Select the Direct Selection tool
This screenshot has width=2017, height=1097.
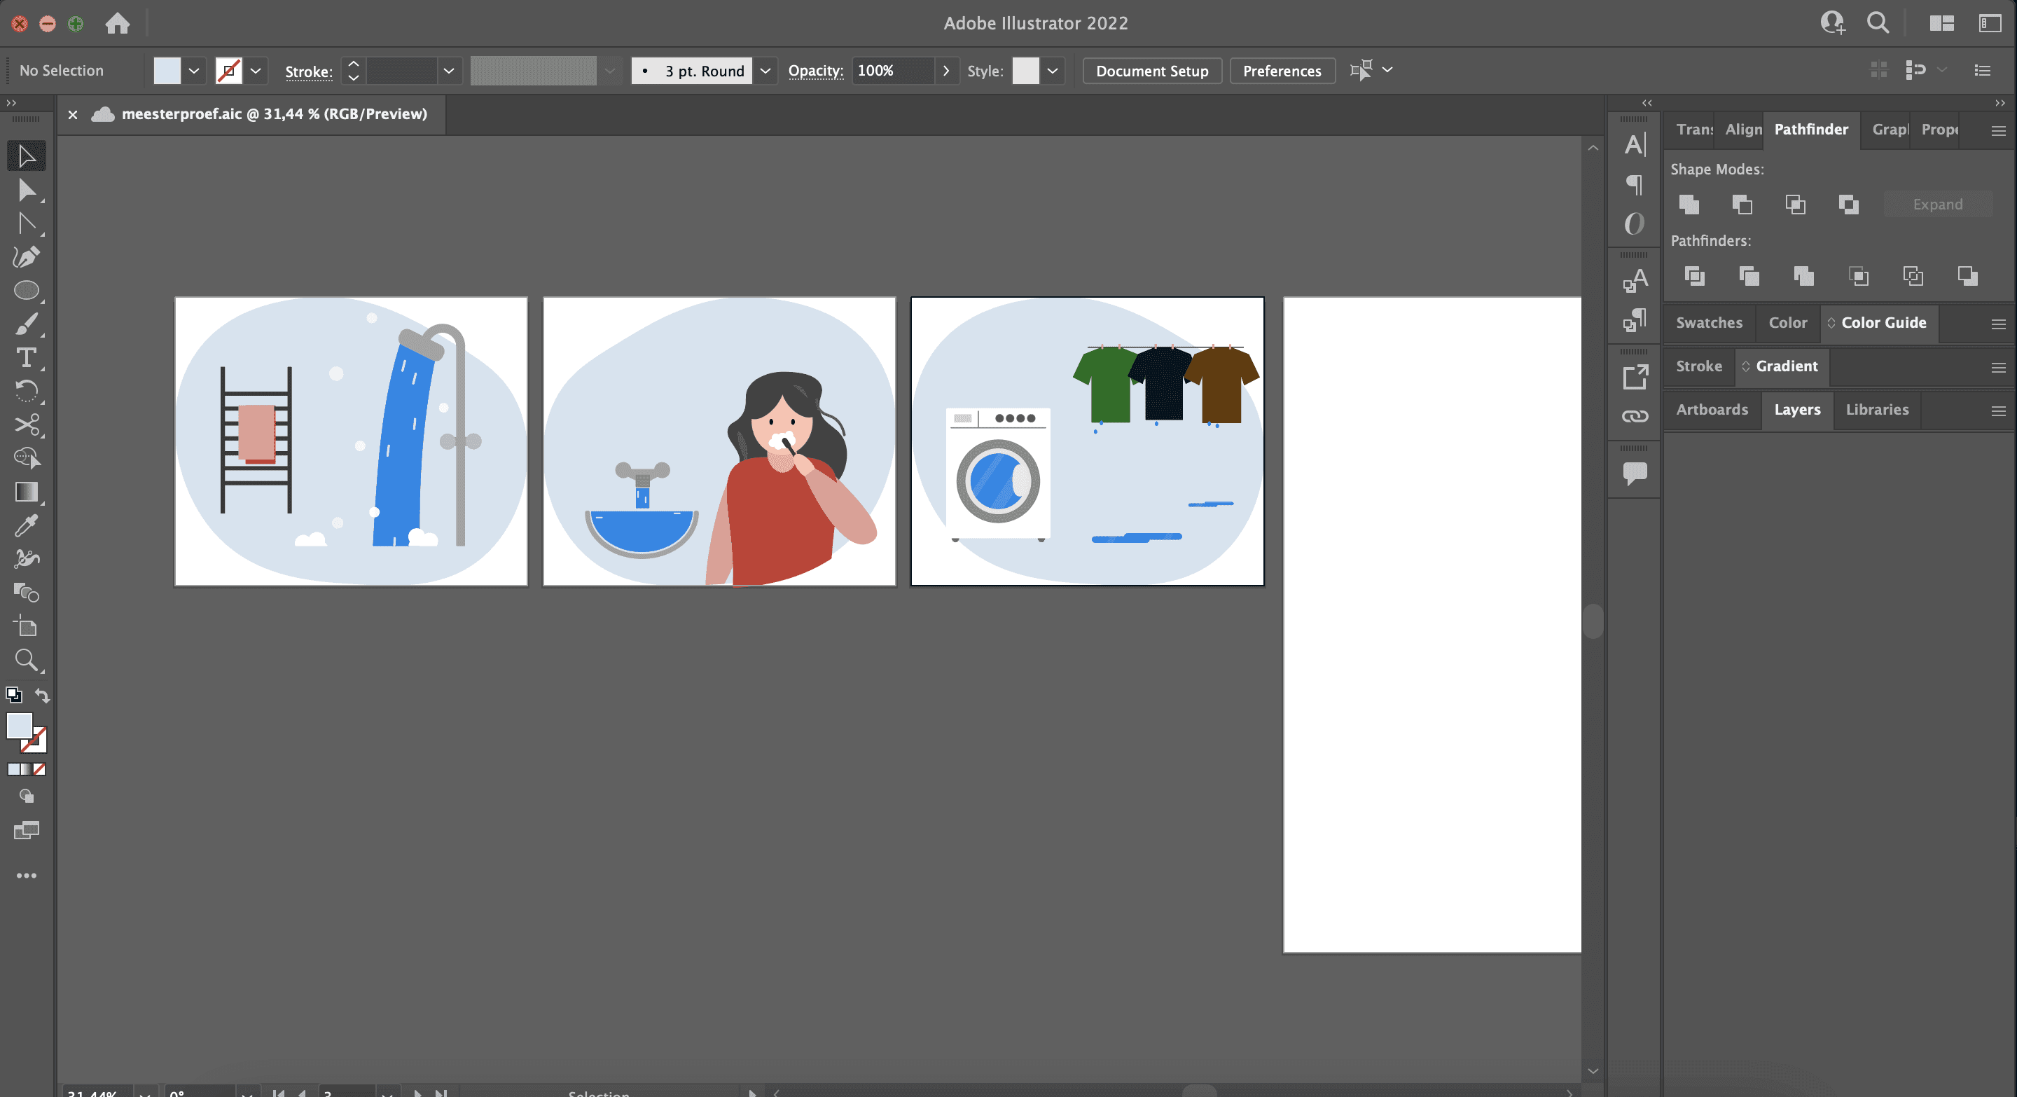[26, 191]
